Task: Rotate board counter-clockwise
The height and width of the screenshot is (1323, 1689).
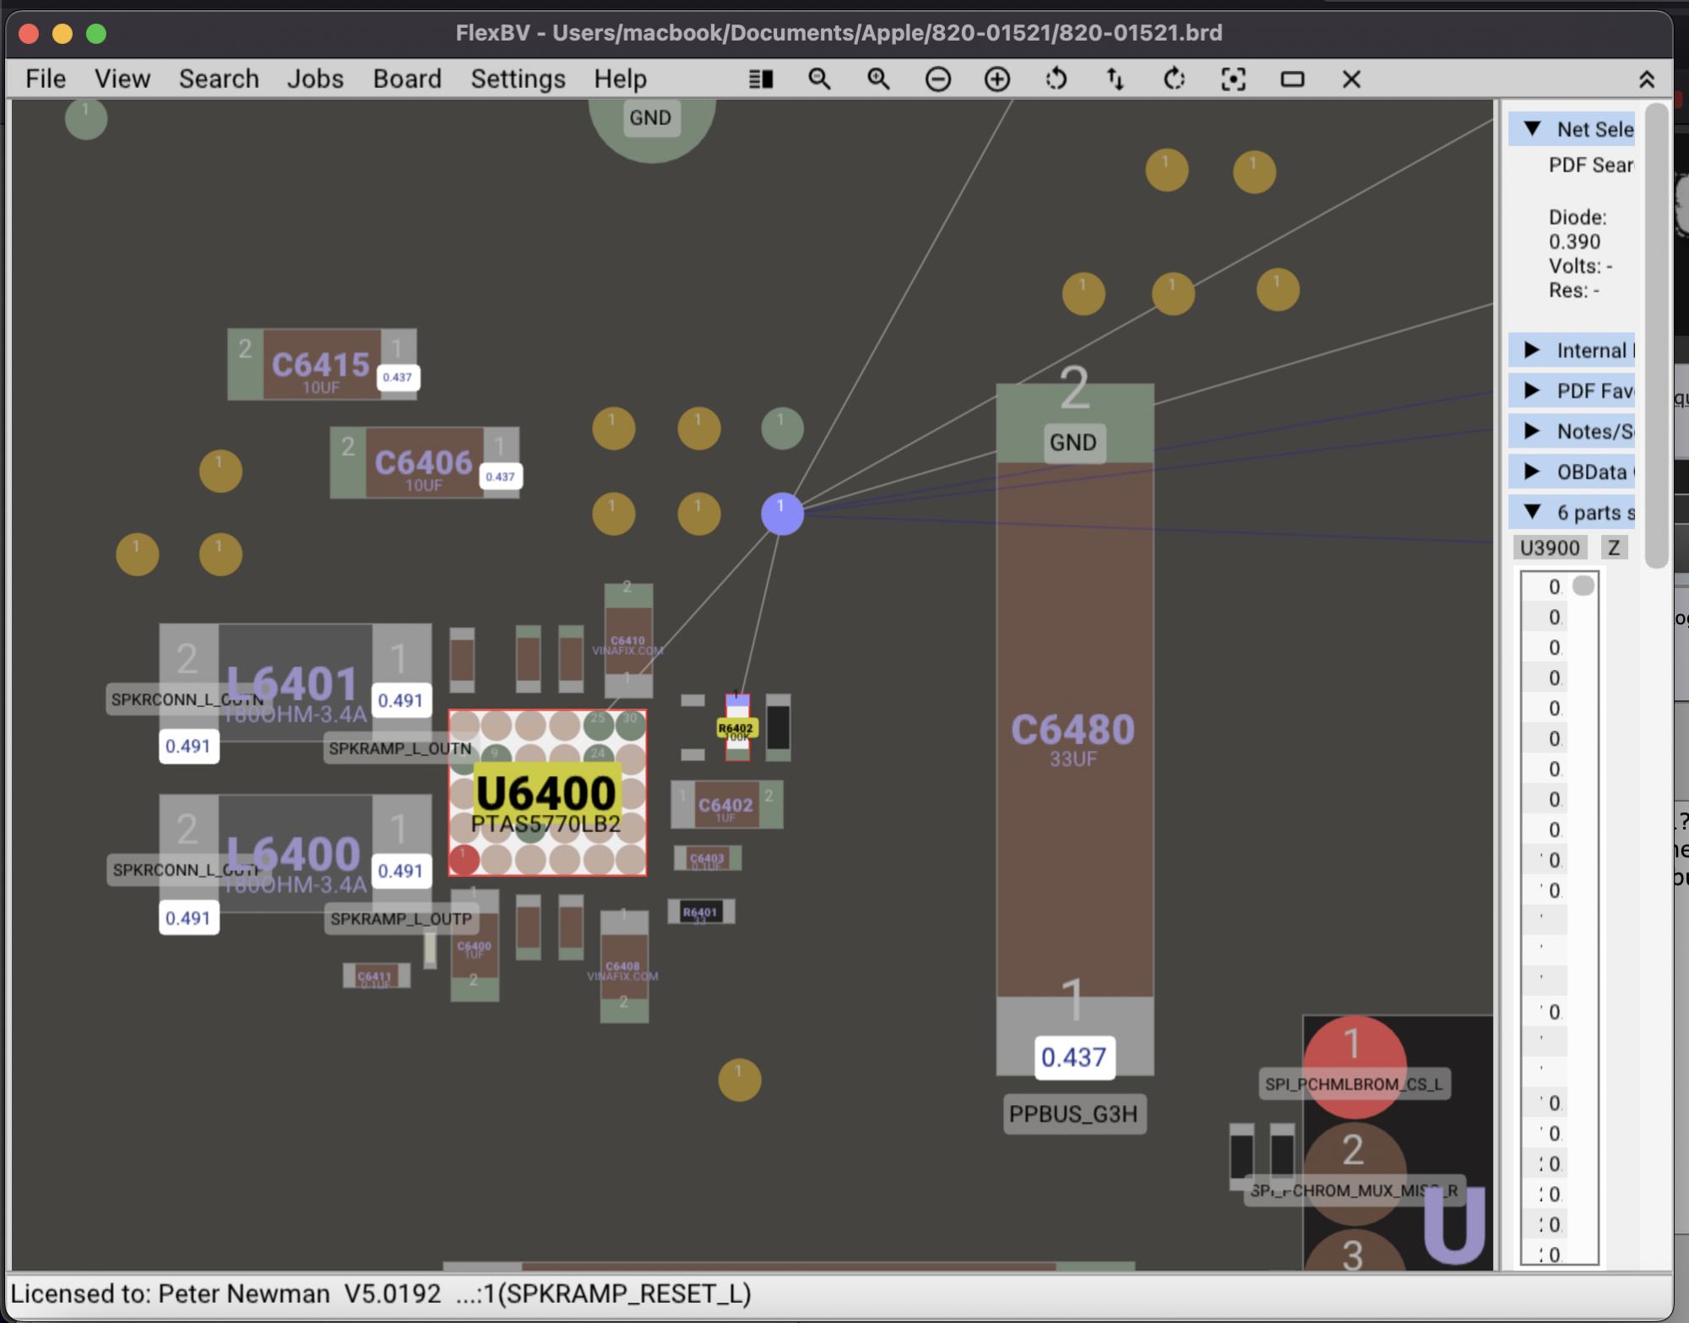Action: [1056, 79]
